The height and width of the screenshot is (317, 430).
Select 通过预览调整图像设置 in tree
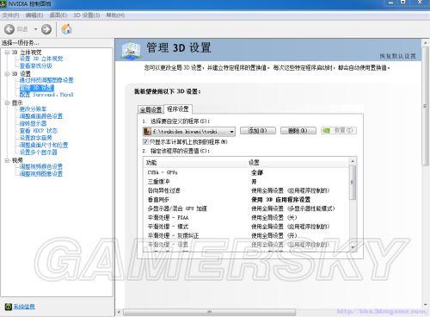[x=46, y=80]
